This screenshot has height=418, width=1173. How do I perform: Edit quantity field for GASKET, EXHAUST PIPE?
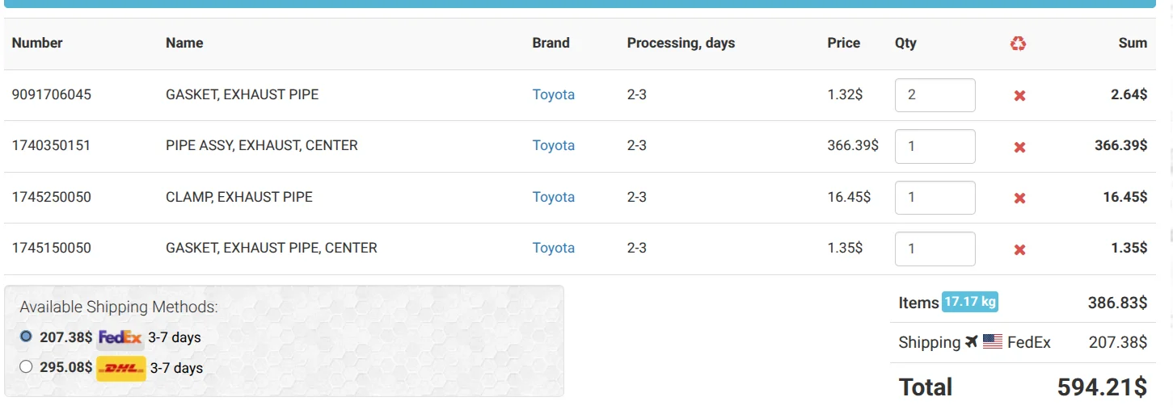935,95
